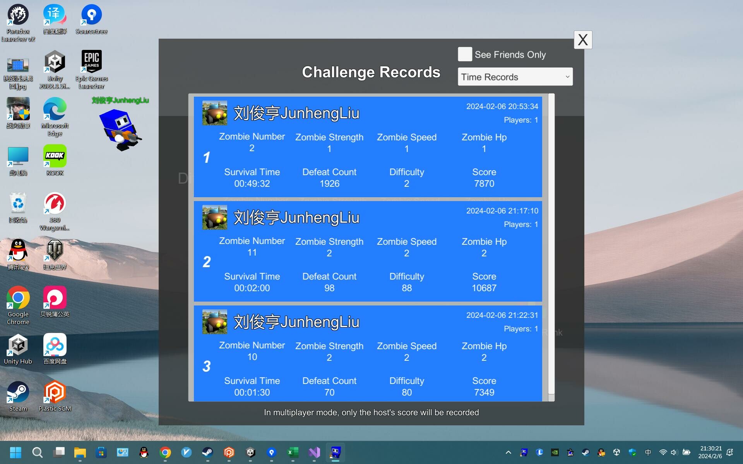Open Visual Studio from the taskbar
Screen dimensions: 743x464
coord(314,452)
